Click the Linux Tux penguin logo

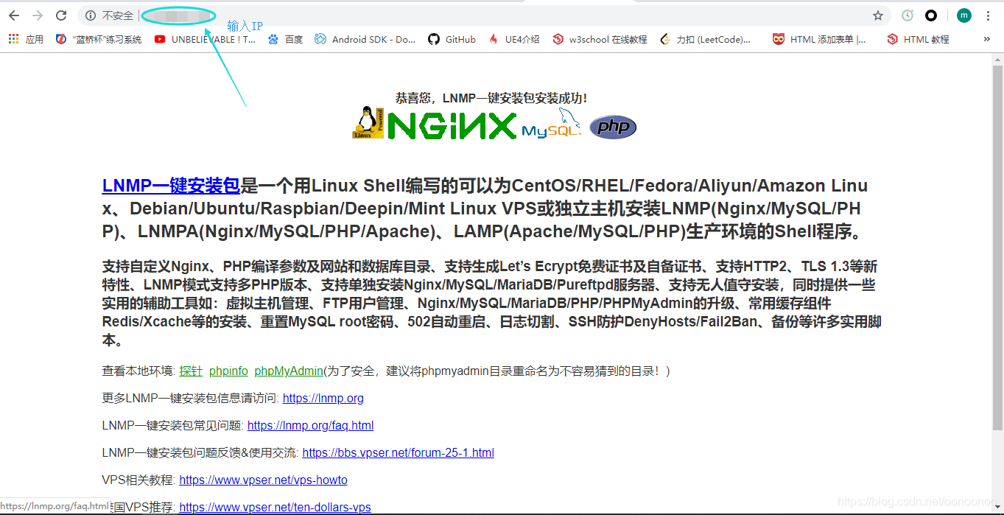click(368, 122)
